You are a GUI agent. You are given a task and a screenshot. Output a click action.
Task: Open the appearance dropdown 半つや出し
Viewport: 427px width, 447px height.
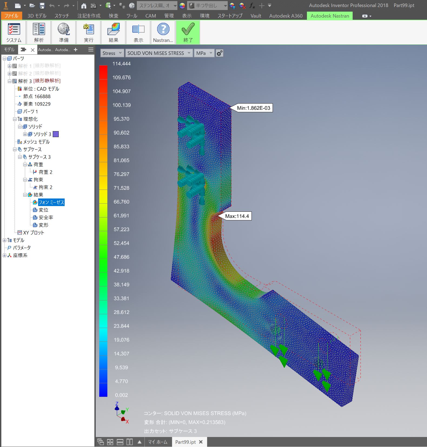click(x=207, y=5)
